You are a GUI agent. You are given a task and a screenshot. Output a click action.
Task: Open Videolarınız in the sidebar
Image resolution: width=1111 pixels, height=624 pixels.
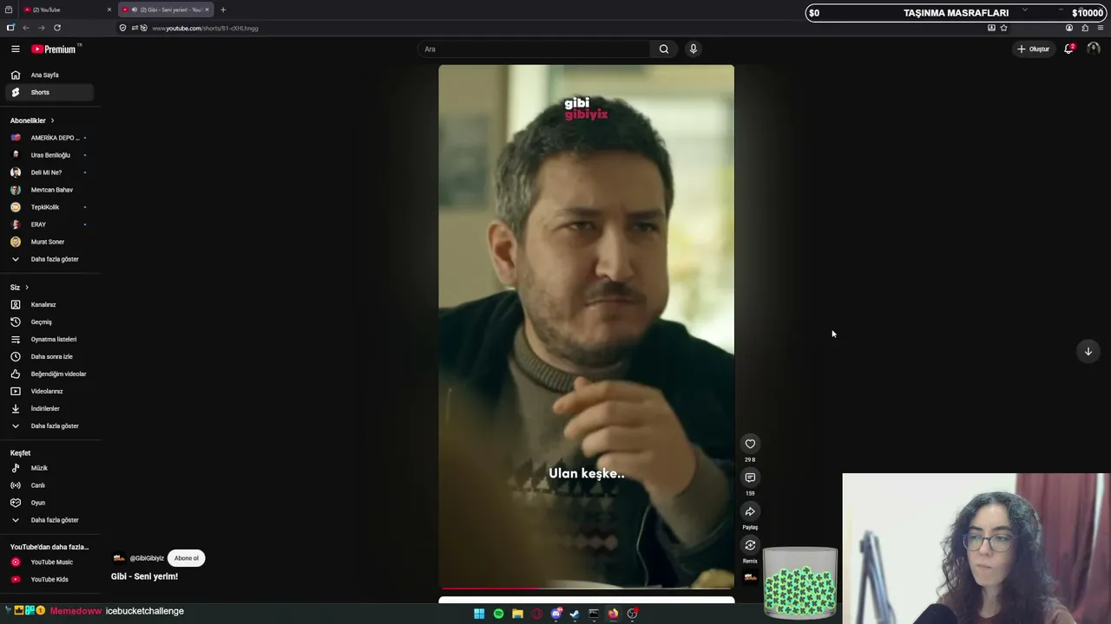49,391
